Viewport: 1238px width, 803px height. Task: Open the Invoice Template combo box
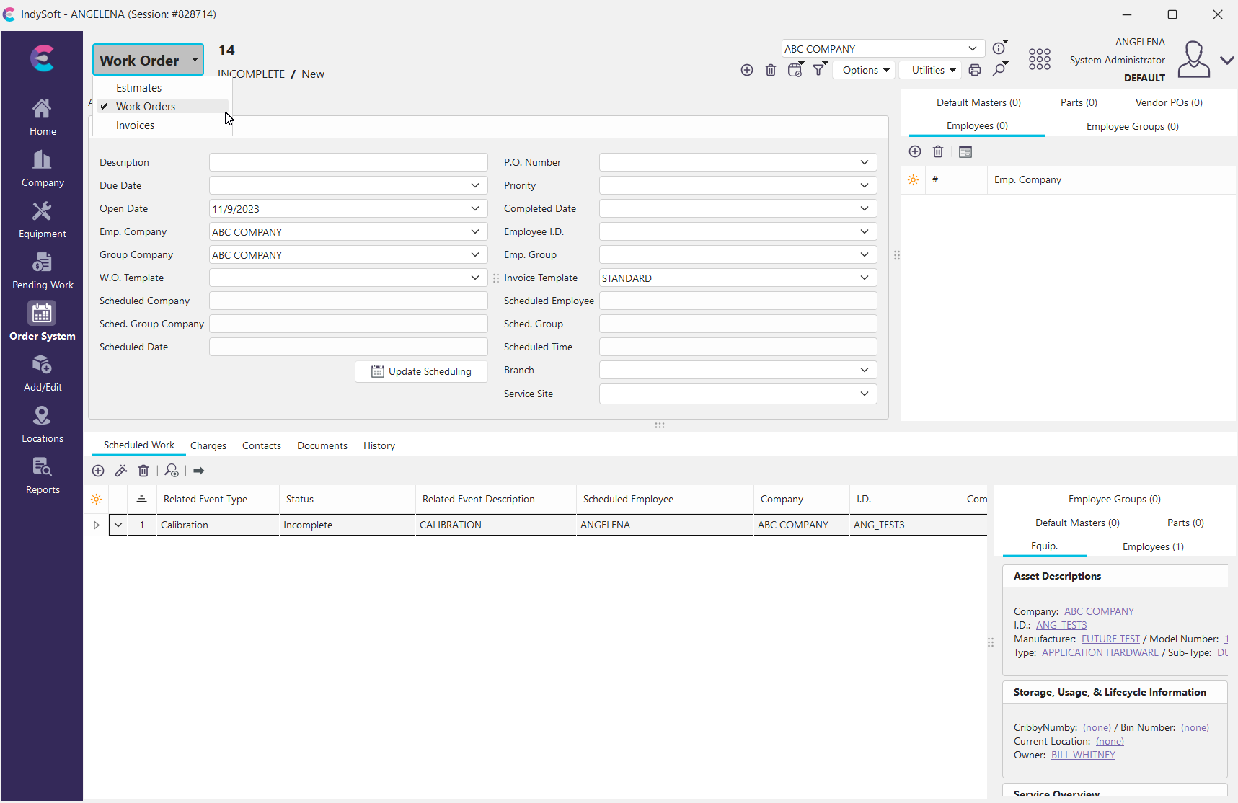pyautogui.click(x=864, y=278)
